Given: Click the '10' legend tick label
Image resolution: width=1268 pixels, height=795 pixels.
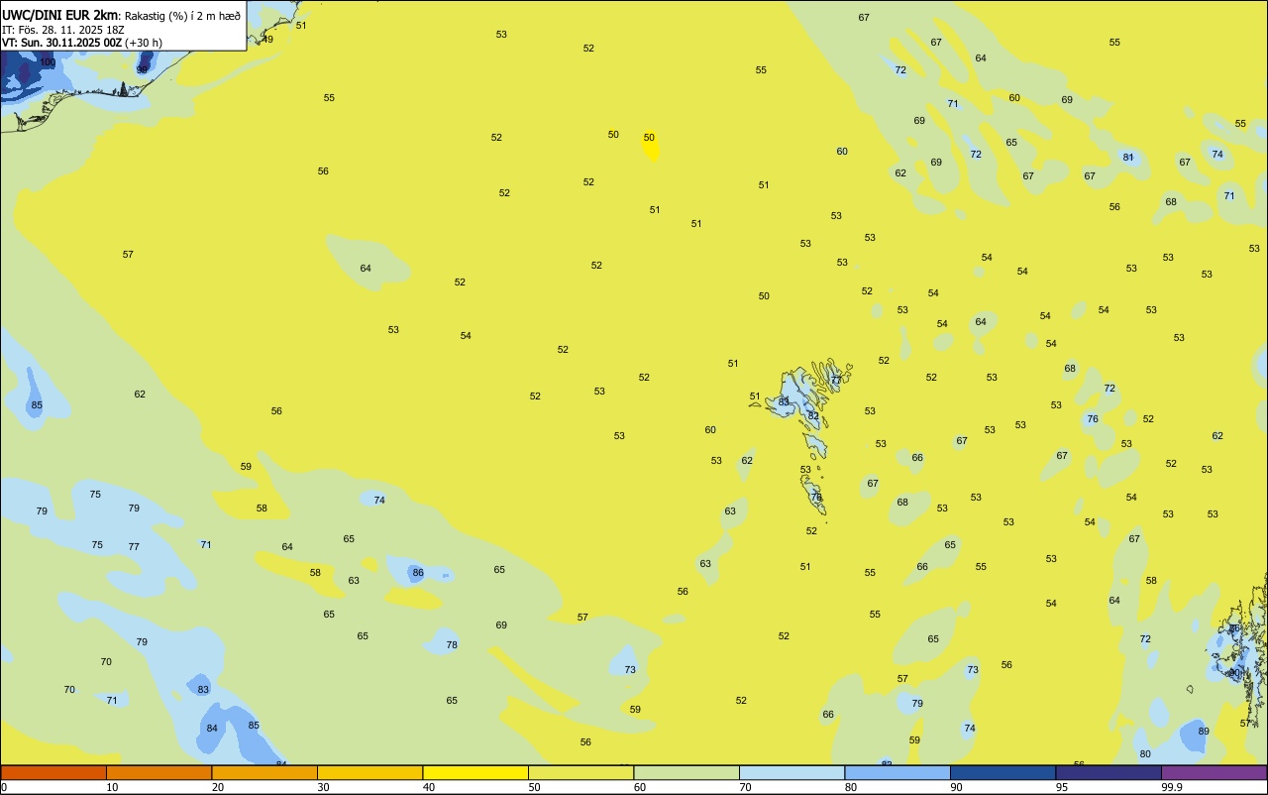Looking at the screenshot, I should (x=113, y=787).
